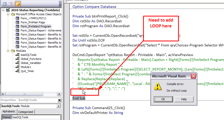Image resolution: width=224 pixels, height=120 pixels.
Task: Toggle Folders view in Project Explorer toolbar
Action: (18, 4)
